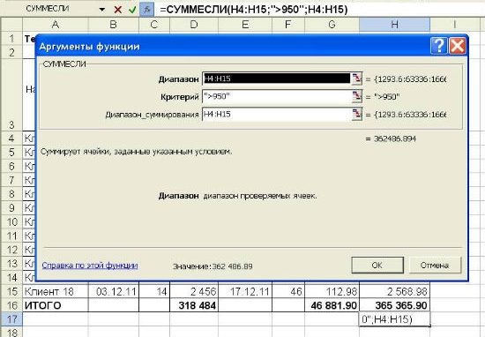Screen dimensions: 485x337
Task: Select column H header
Action: (395, 25)
